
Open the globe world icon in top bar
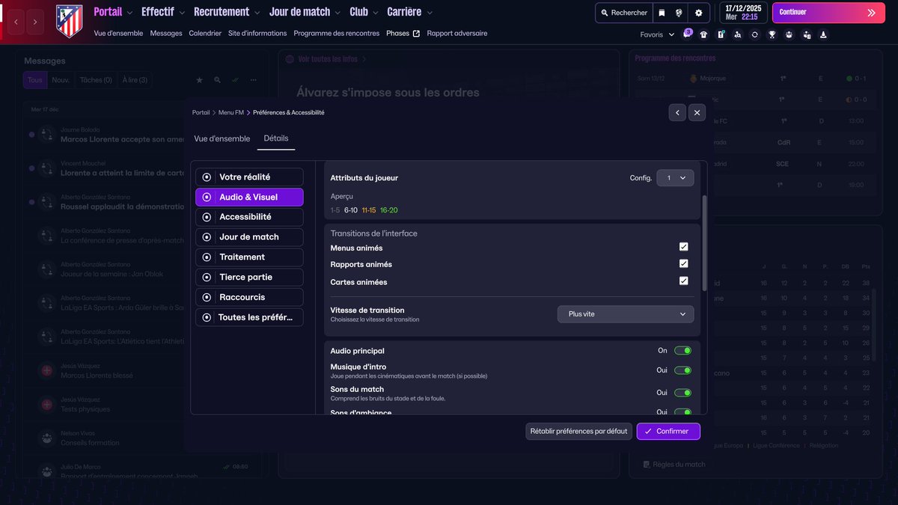click(679, 13)
